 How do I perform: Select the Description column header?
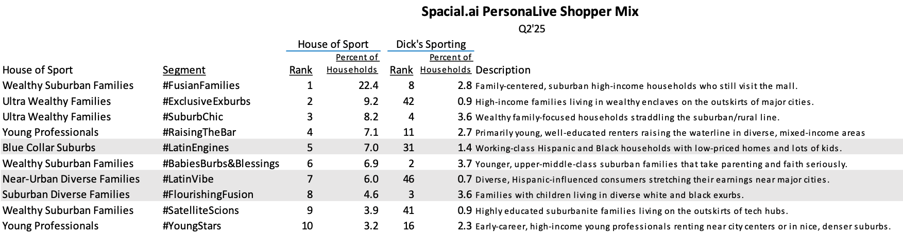(x=503, y=70)
